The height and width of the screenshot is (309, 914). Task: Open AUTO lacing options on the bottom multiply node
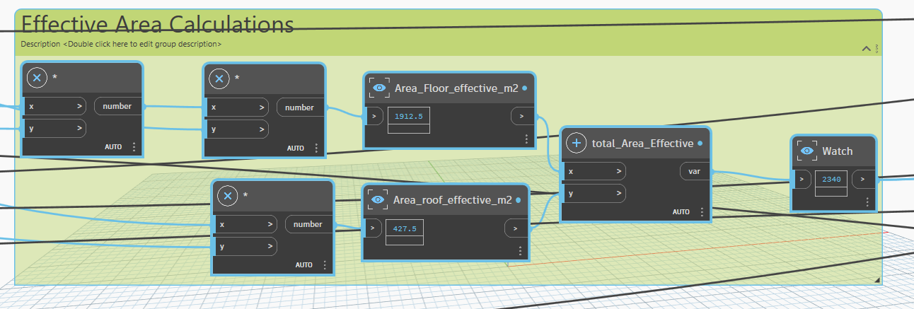click(x=304, y=265)
